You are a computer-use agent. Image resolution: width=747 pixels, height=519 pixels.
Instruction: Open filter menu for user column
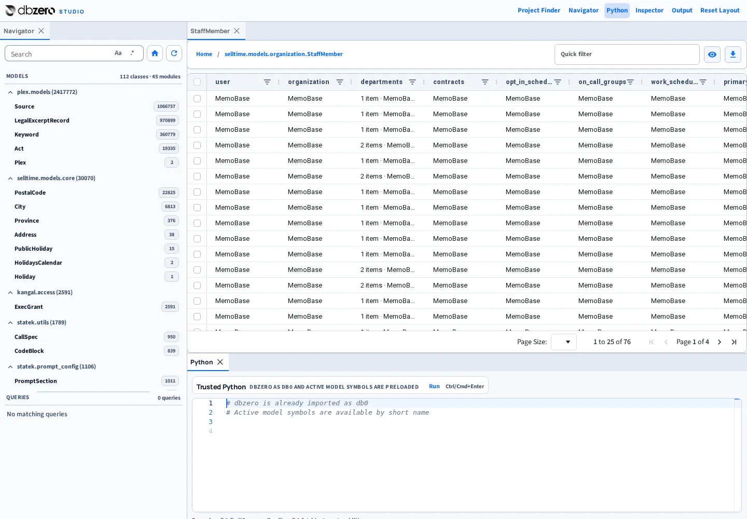pyautogui.click(x=267, y=82)
